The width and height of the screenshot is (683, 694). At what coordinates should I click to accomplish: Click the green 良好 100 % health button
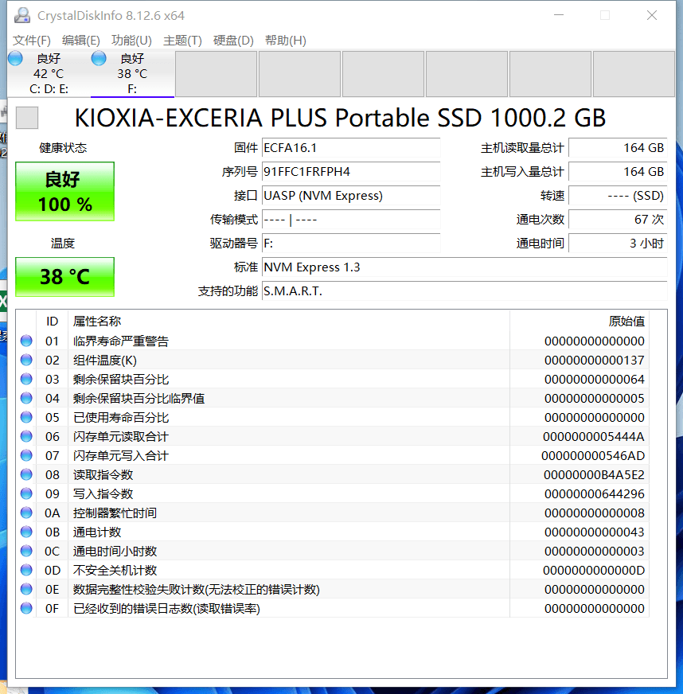(x=65, y=192)
